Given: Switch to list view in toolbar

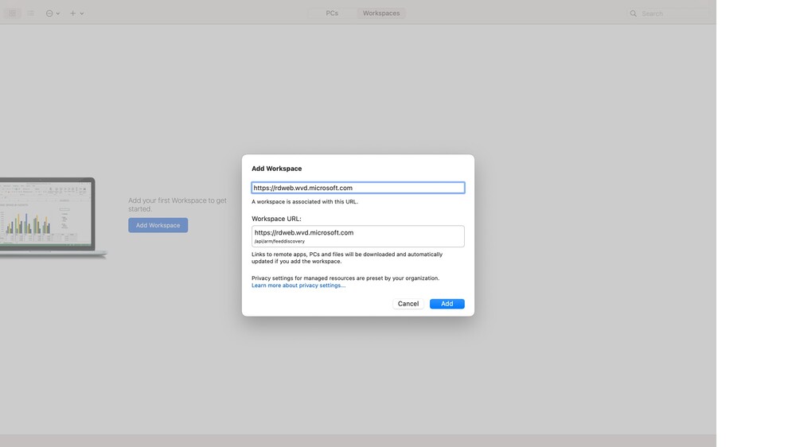Looking at the screenshot, I should point(31,14).
